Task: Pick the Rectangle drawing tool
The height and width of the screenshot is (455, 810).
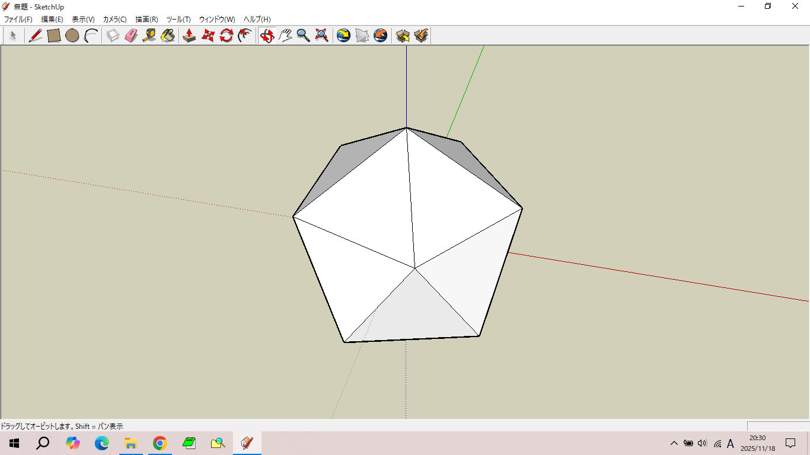Action: [54, 36]
